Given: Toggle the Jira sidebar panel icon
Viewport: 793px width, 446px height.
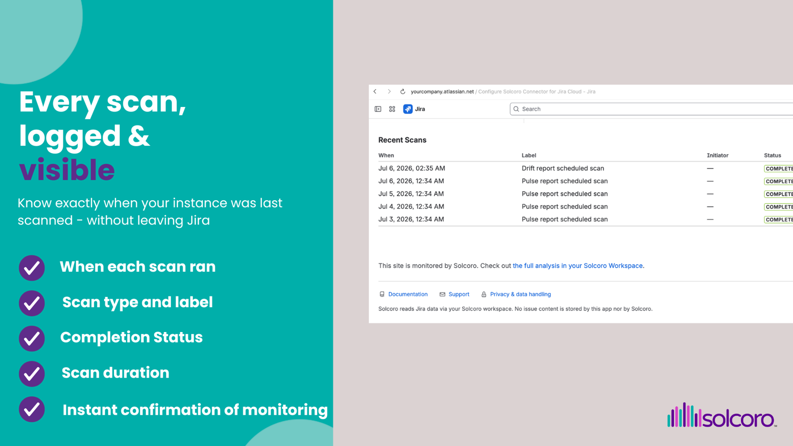Looking at the screenshot, I should tap(378, 109).
